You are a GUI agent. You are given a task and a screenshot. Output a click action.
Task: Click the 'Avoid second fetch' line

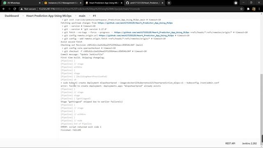tap(72, 42)
